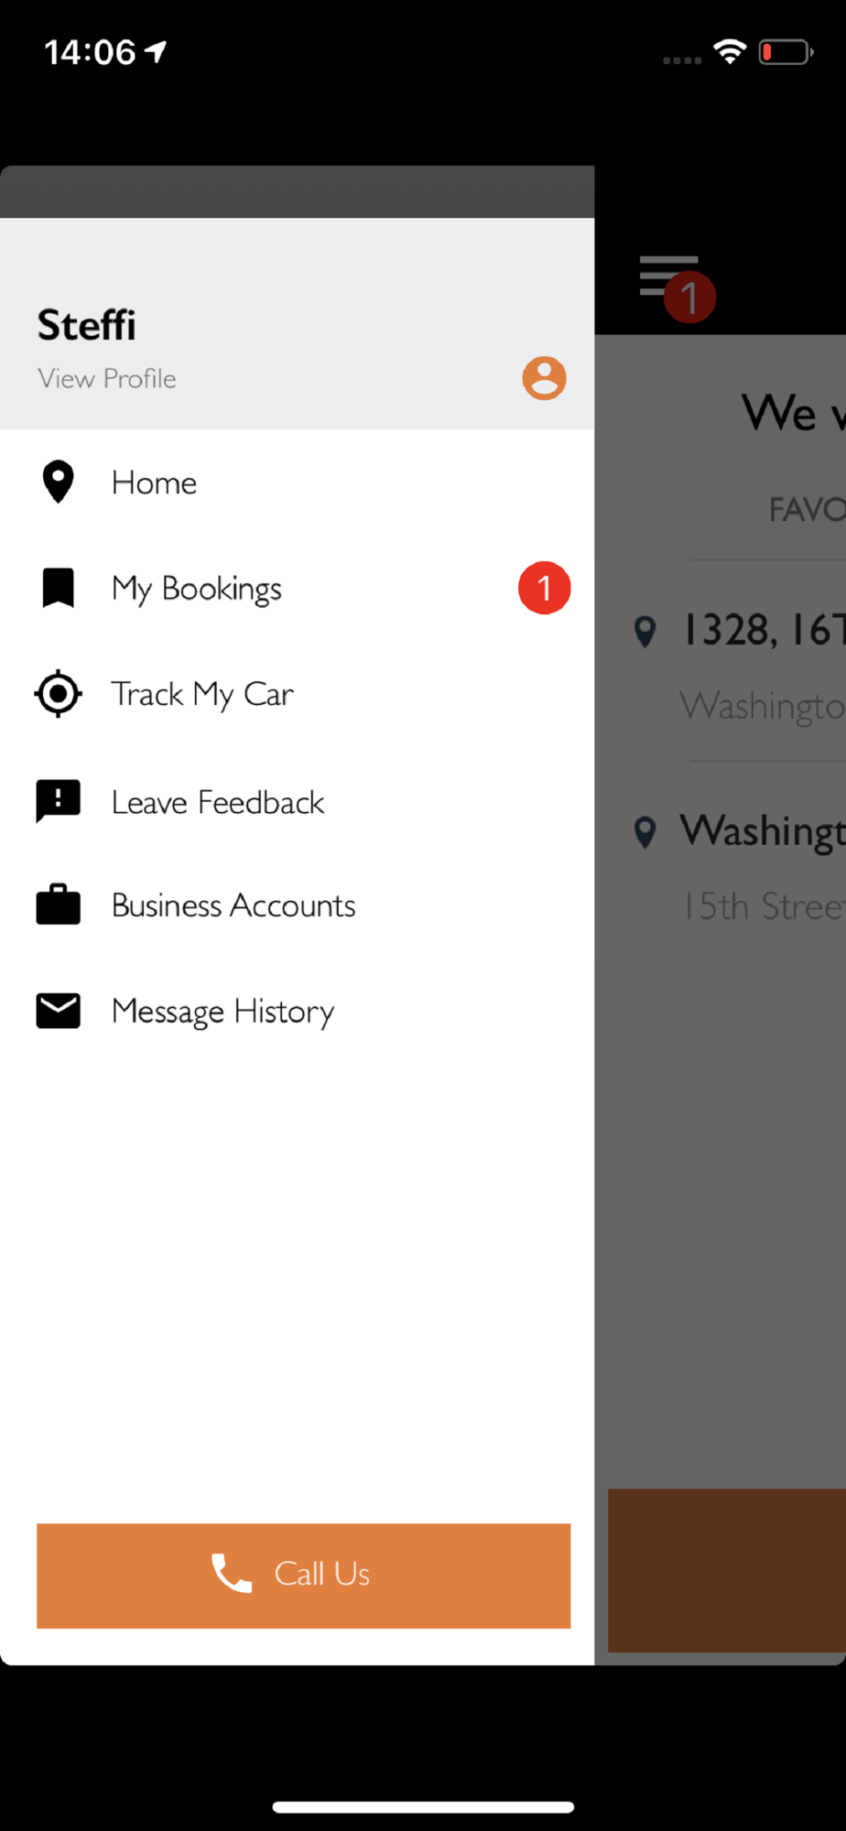Image resolution: width=846 pixels, height=1831 pixels.
Task: Go to Business Accounts
Action: (297, 905)
